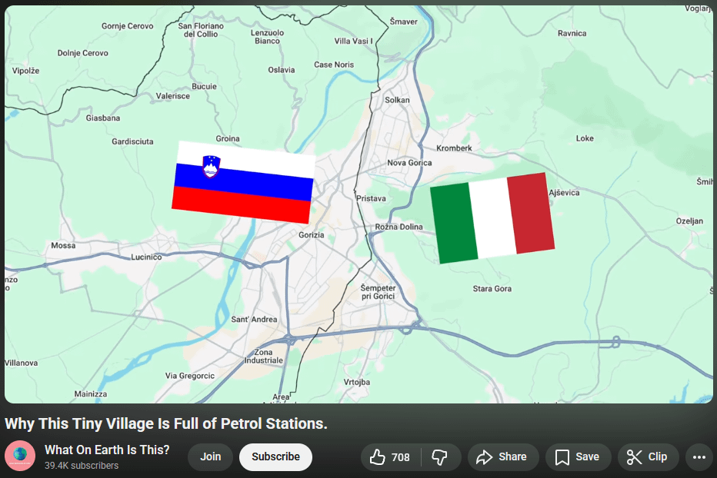Click the Šempeter pri Gorici map label

pos(378,292)
